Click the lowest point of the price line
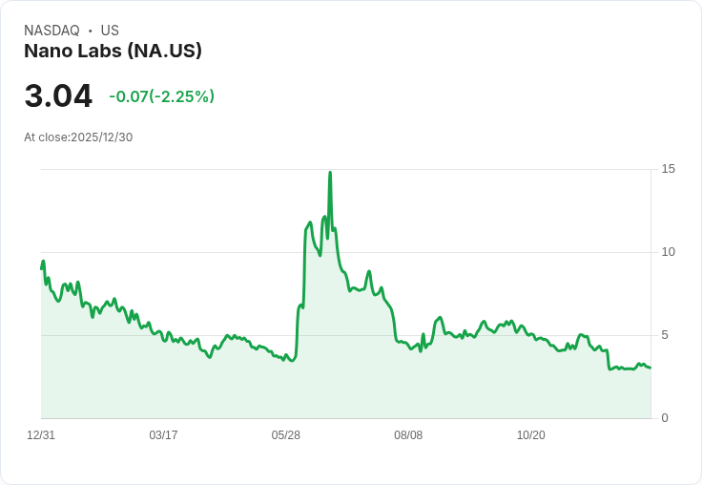The image size is (702, 485). click(610, 369)
